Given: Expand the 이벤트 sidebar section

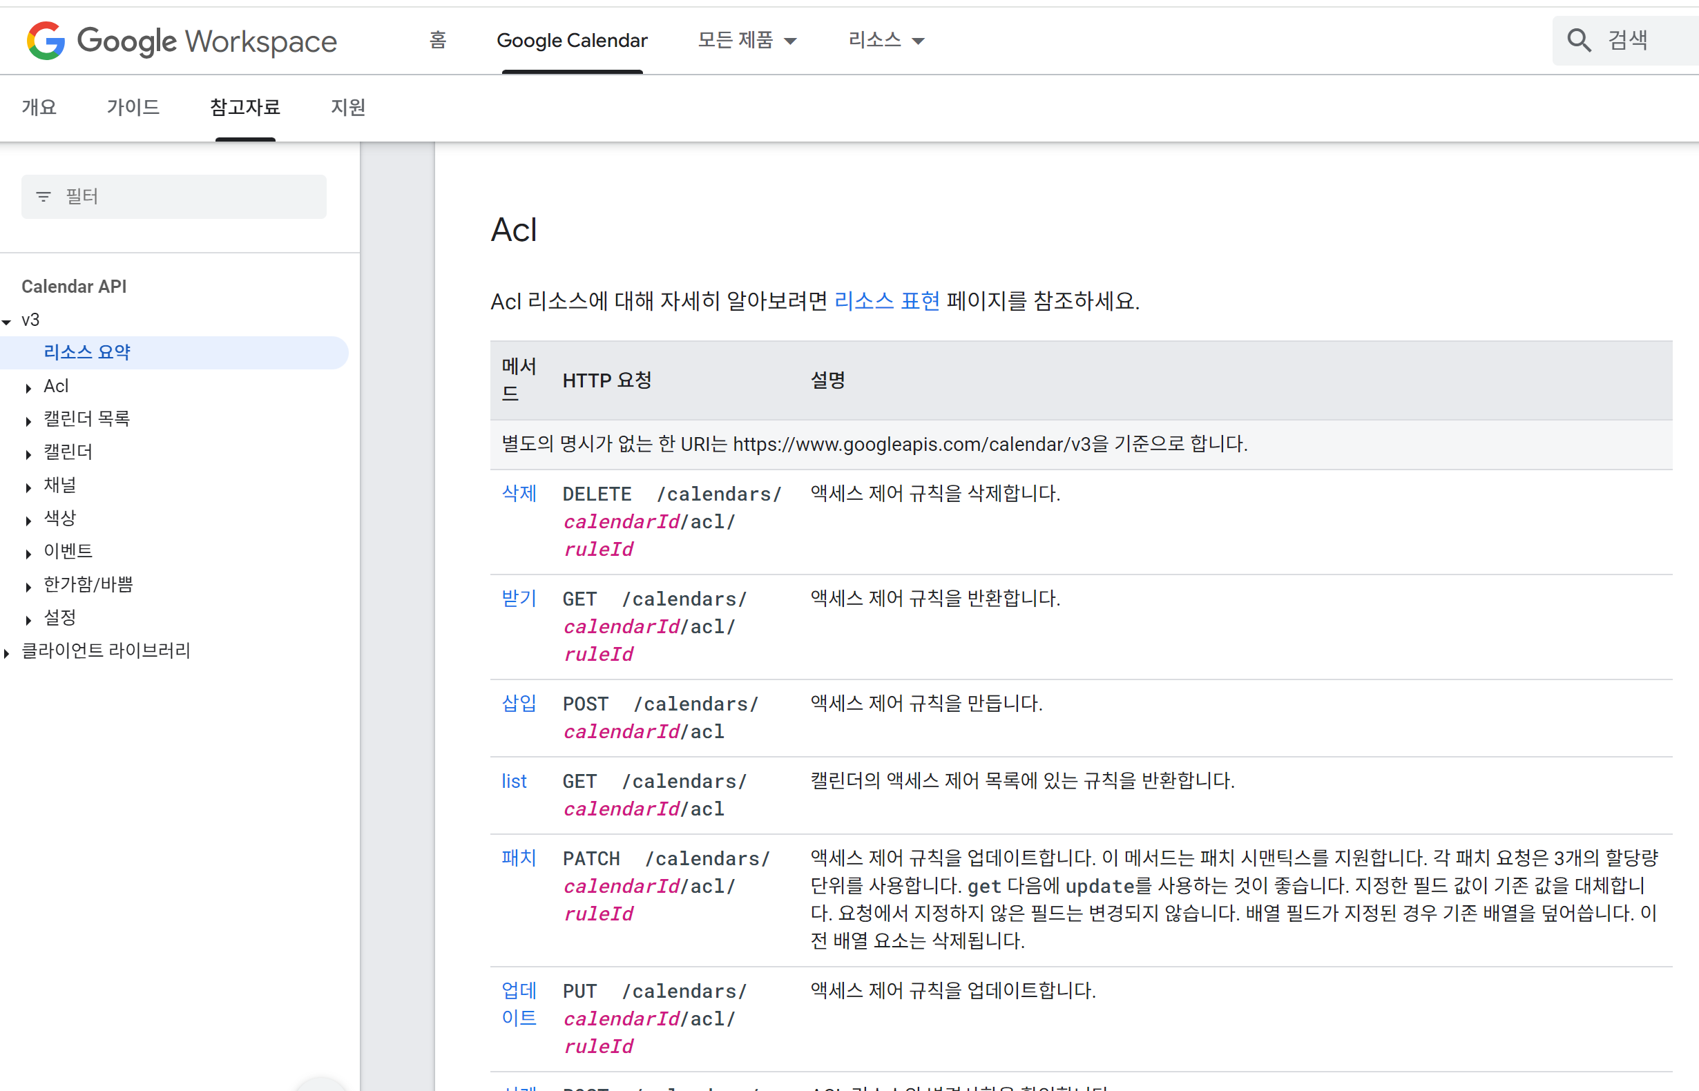Looking at the screenshot, I should click(x=28, y=553).
